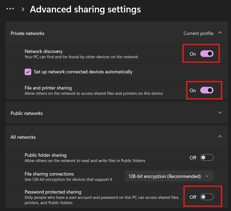Click the All networks heading

coord(23,137)
